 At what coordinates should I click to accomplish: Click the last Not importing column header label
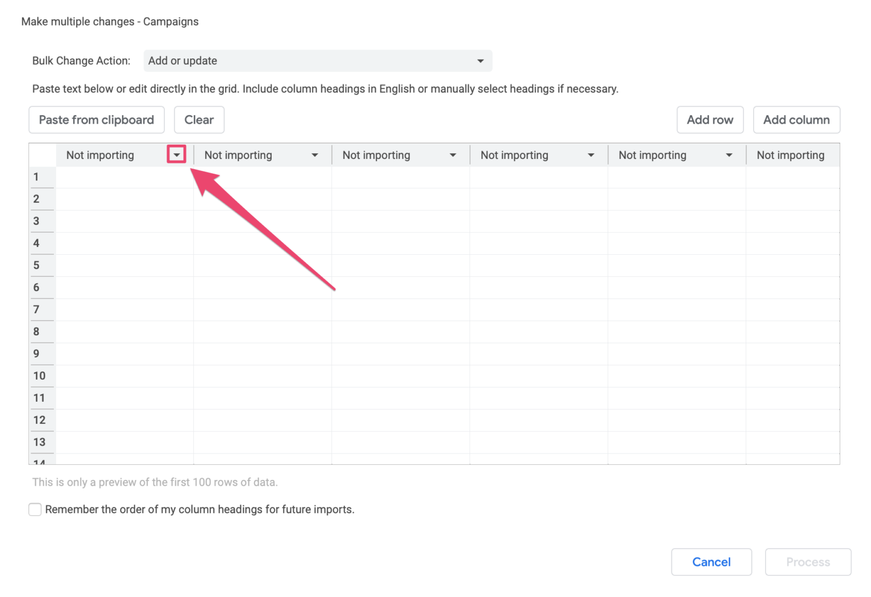791,154
